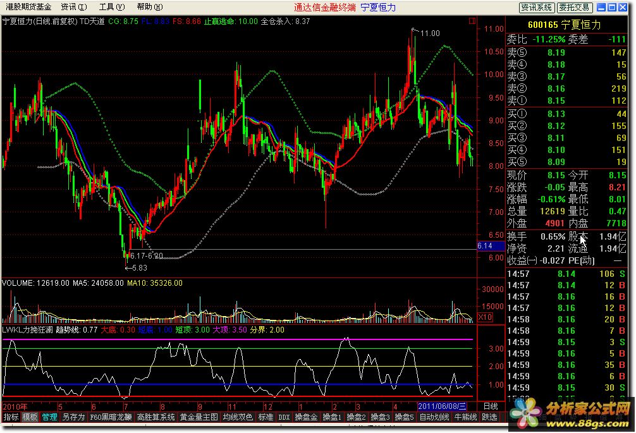
Task: Click the 卖⑤ price 8.19
Action: pyautogui.click(x=556, y=52)
